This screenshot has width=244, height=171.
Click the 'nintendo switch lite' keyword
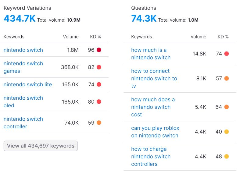[x=28, y=84]
